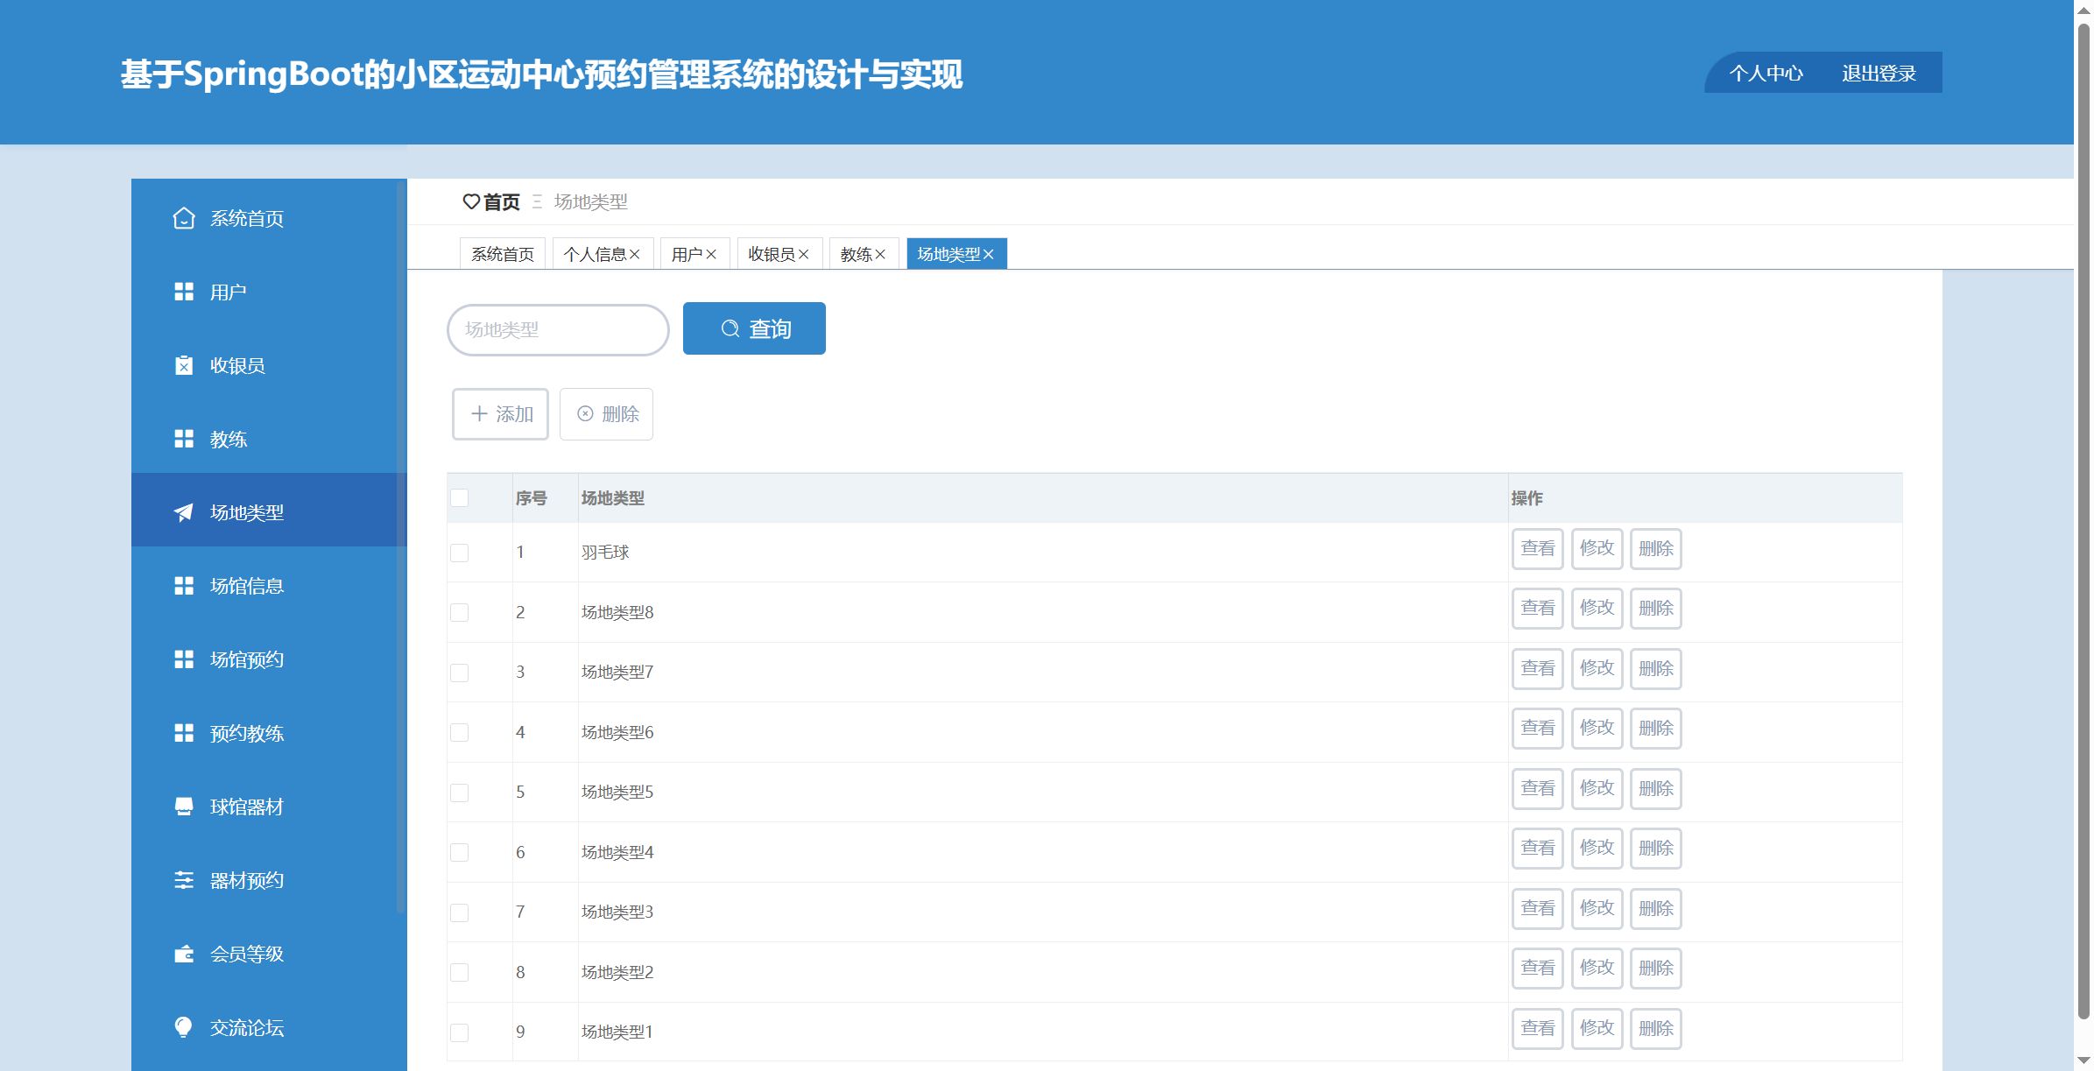Viewport: 2094px width, 1071px height.
Task: Close the 收银员 tab with its X
Action: click(803, 254)
